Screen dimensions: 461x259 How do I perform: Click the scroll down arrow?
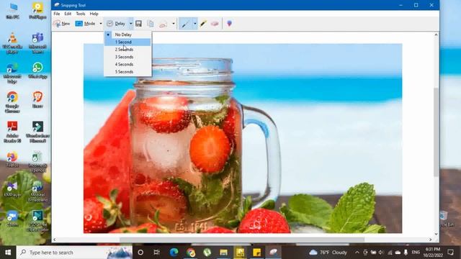click(436, 234)
